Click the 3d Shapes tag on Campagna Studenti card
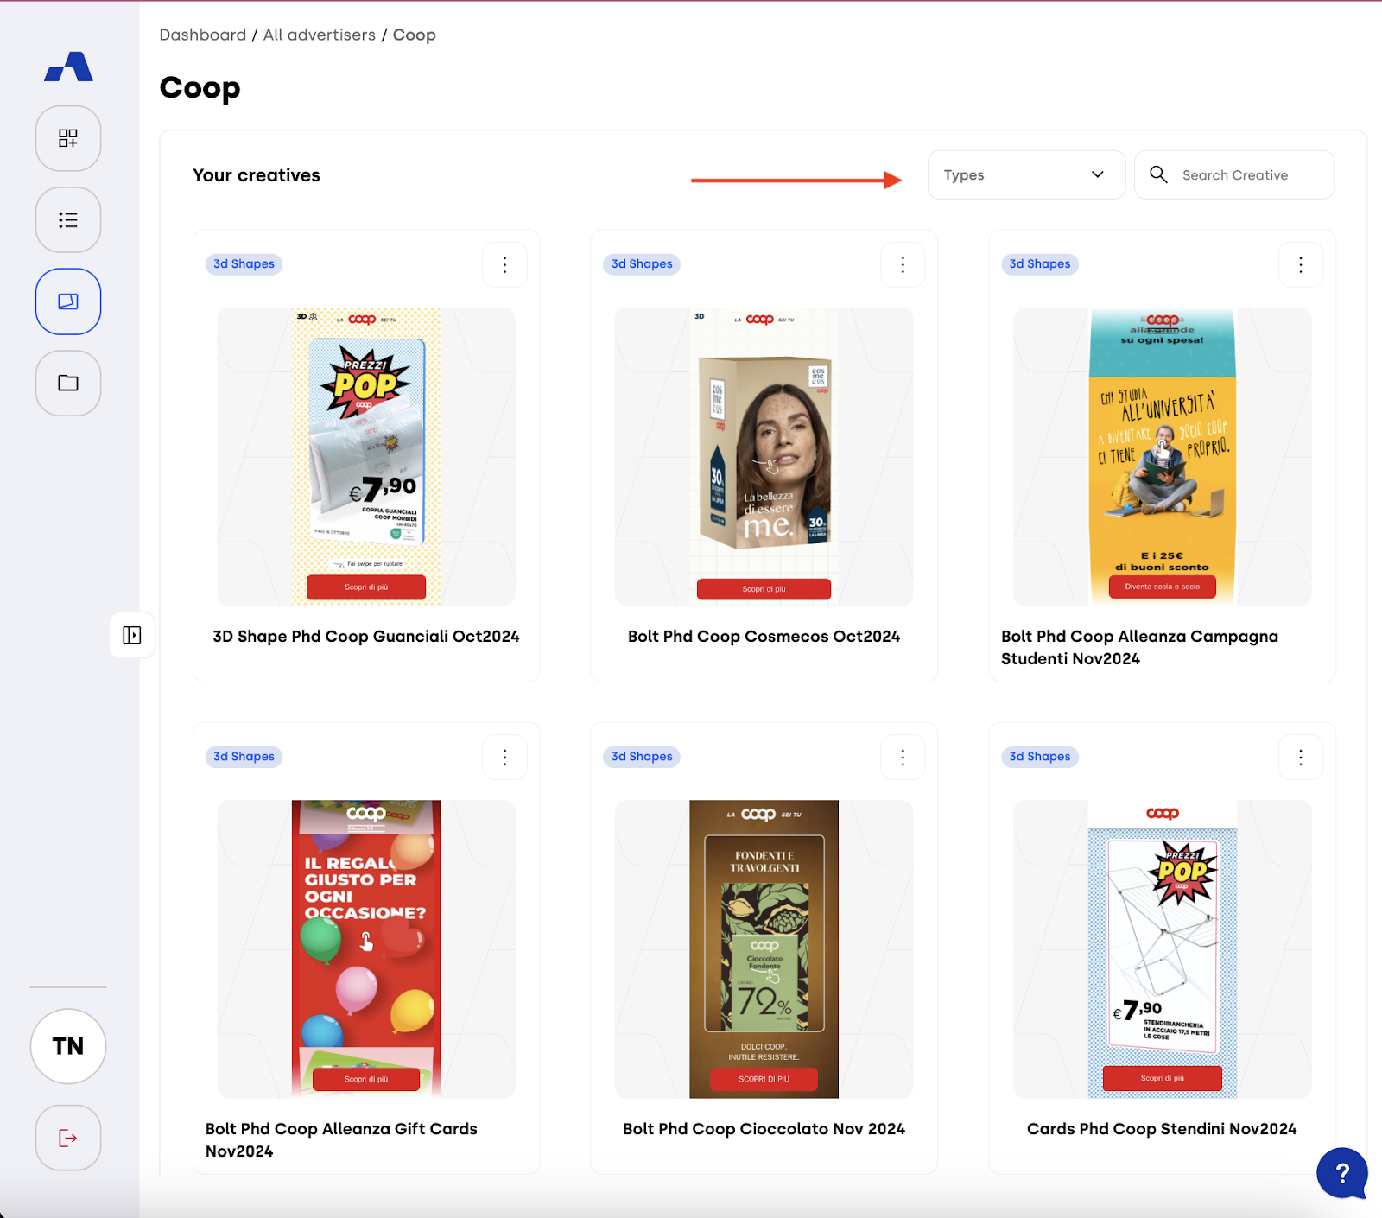Image resolution: width=1382 pixels, height=1218 pixels. 1040,264
